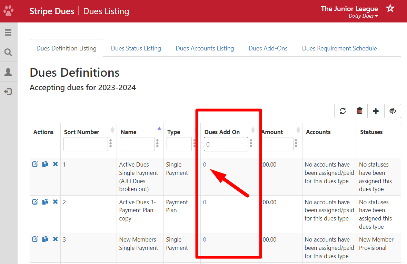Screen dimensions: 407x264
Task: Switch to the Dues Requirement Schedule tab
Action: pos(339,48)
